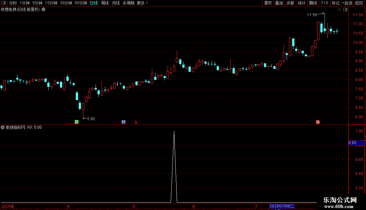The width and height of the screenshot is (366, 210).
Task: Open the 多周期 multi-period view
Action: pyautogui.click(x=128, y=3)
